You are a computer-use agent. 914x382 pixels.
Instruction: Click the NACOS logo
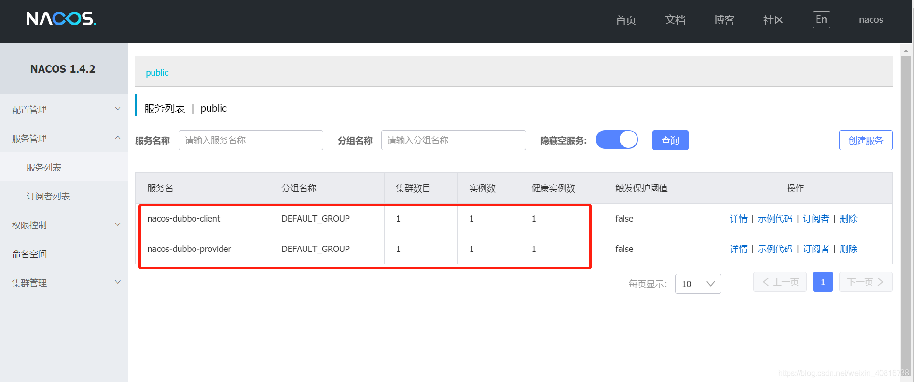61,19
